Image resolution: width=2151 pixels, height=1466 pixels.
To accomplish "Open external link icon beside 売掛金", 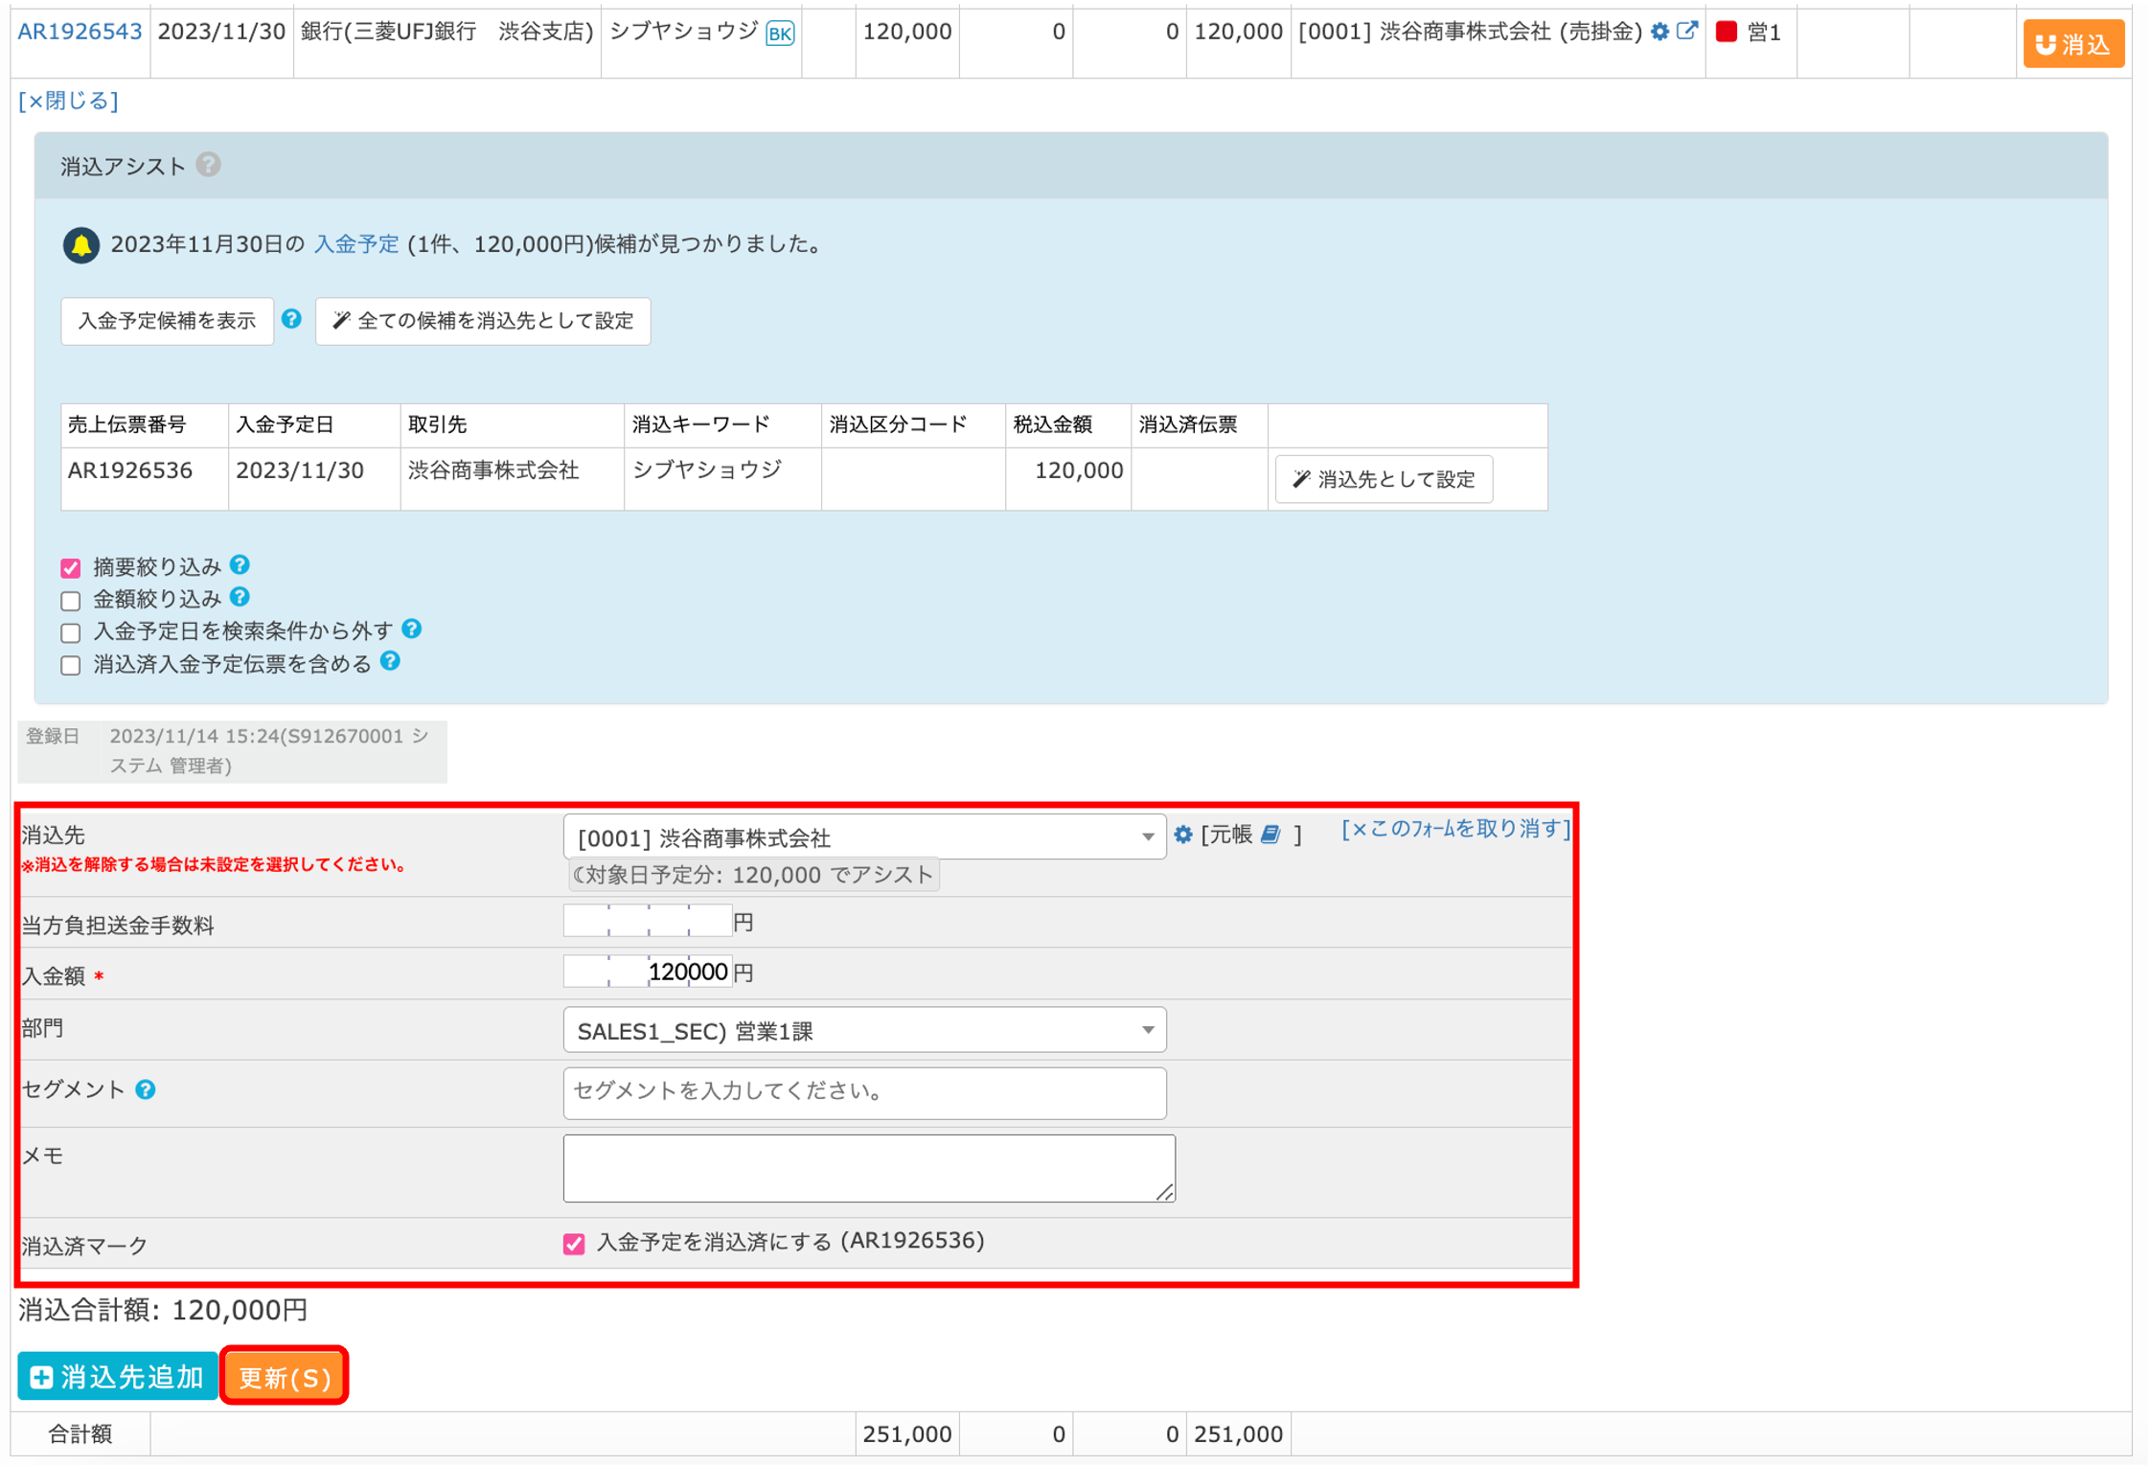I will point(1687,31).
